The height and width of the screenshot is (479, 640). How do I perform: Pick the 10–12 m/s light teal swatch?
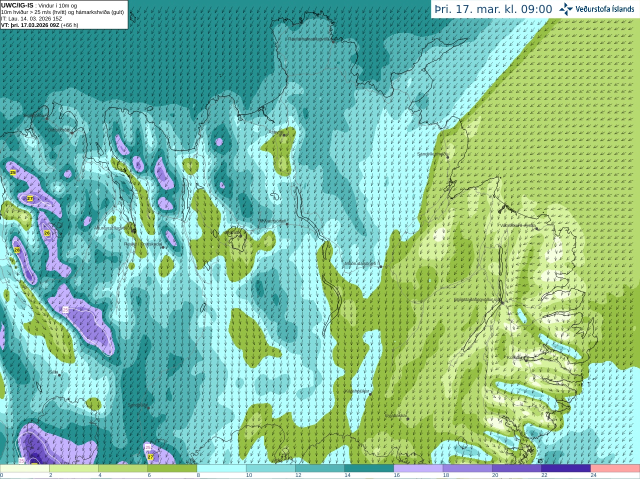coord(271,468)
